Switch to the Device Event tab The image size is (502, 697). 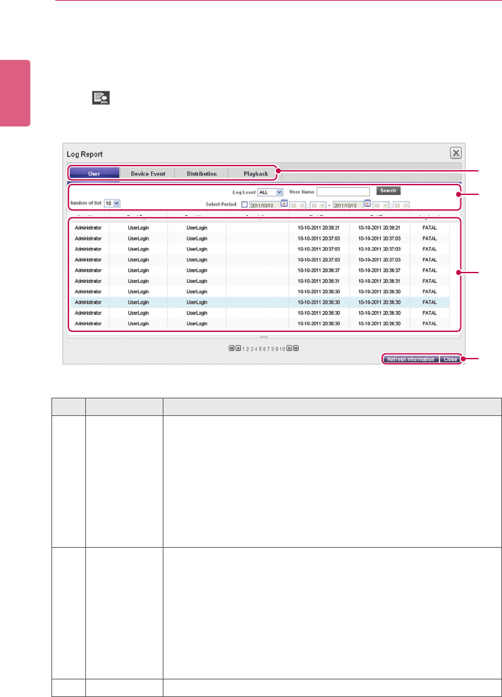(148, 173)
